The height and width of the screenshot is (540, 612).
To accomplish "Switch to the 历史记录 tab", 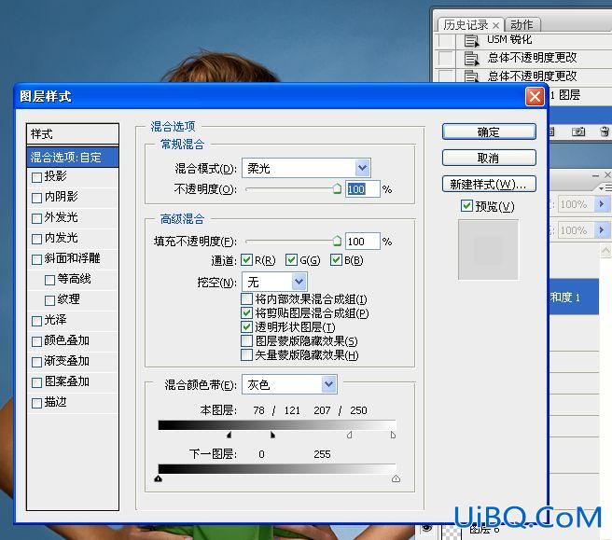I will tap(466, 25).
